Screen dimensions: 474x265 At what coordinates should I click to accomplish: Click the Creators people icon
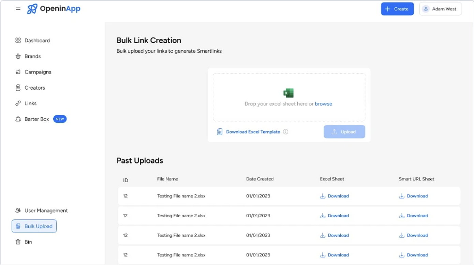[18, 88]
